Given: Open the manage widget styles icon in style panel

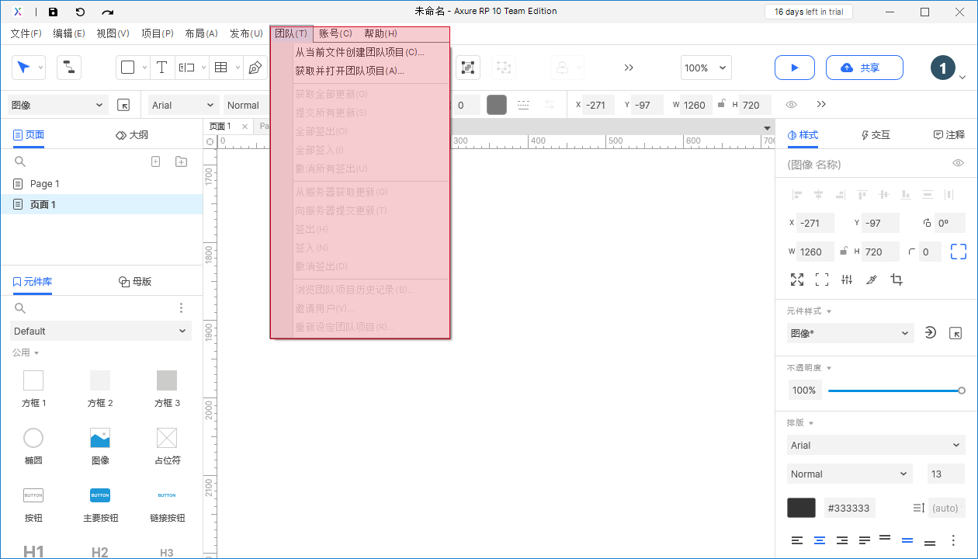Looking at the screenshot, I should 955,333.
